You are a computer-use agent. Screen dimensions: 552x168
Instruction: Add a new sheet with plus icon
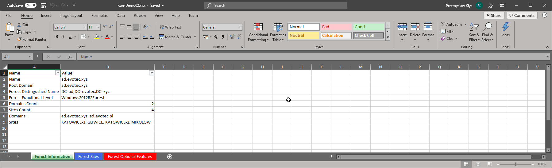(170, 157)
